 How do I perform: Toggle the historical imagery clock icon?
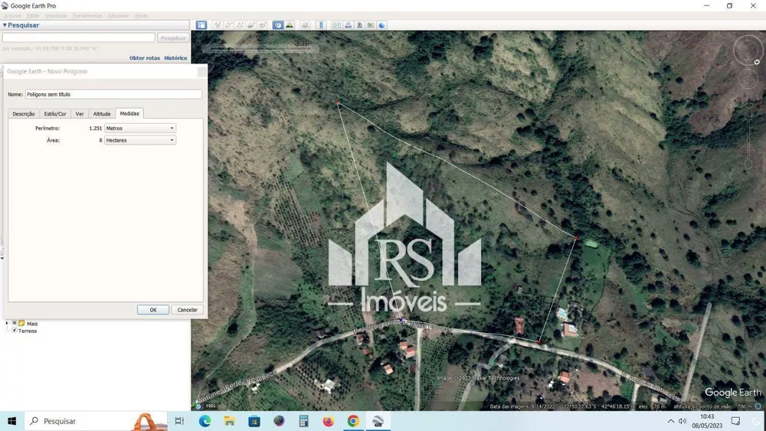tap(278, 25)
